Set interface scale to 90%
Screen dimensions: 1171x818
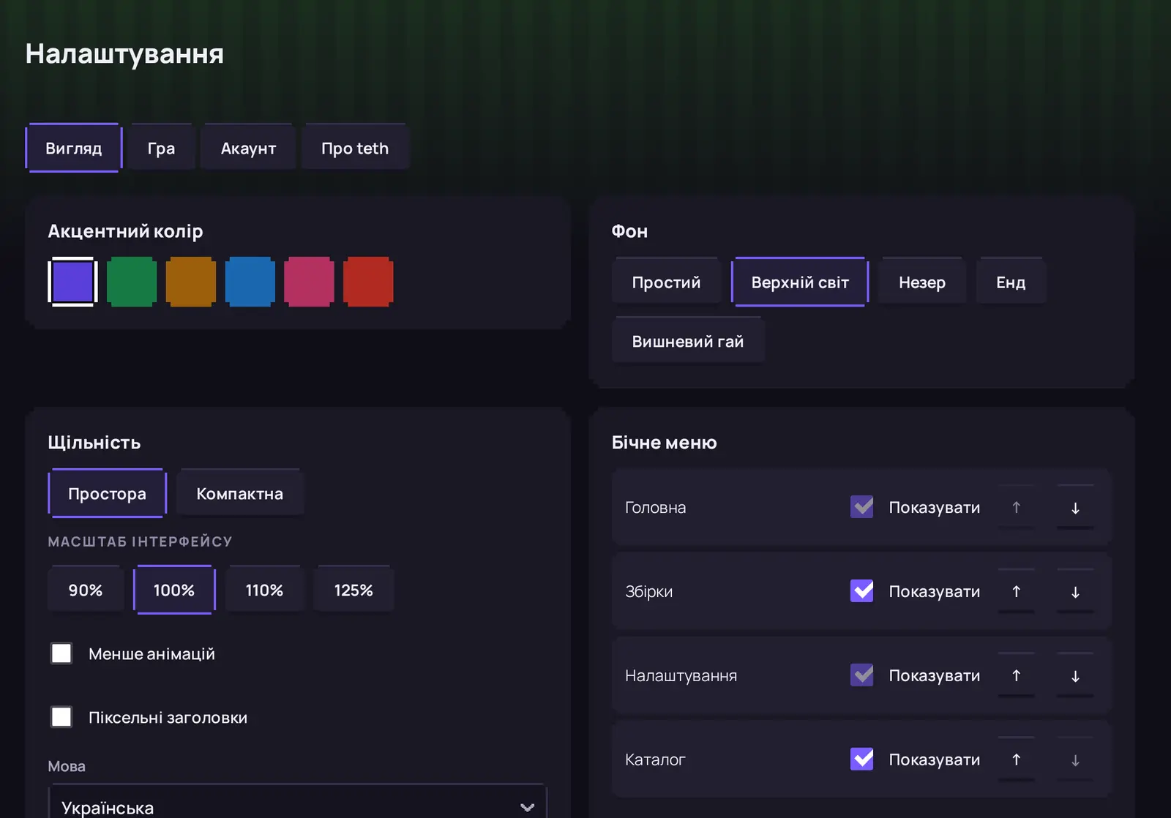click(86, 590)
